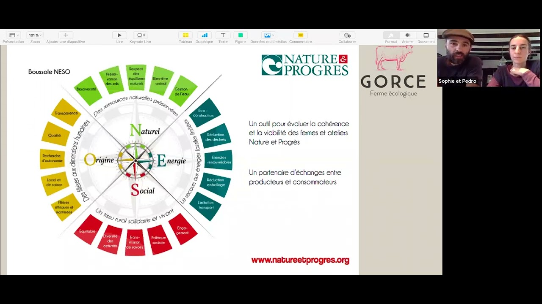
Task: Click the red 'Equitable' segment
Action: [88, 230]
